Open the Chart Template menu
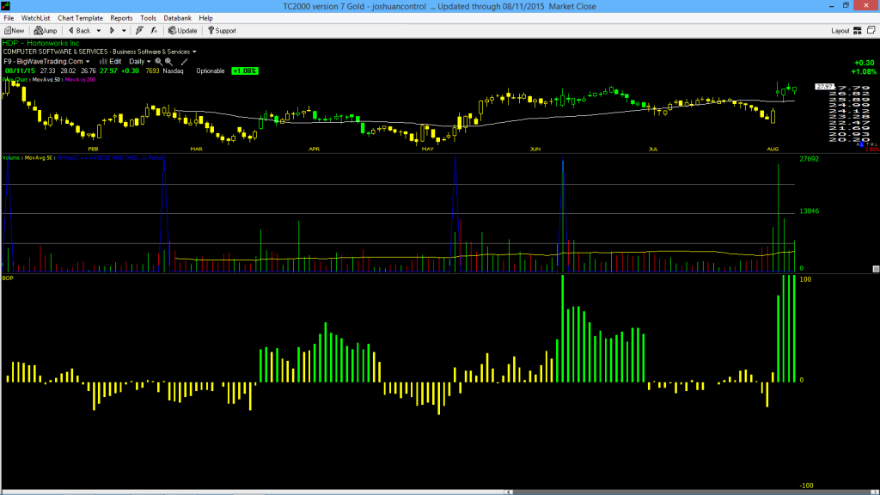 [80, 18]
